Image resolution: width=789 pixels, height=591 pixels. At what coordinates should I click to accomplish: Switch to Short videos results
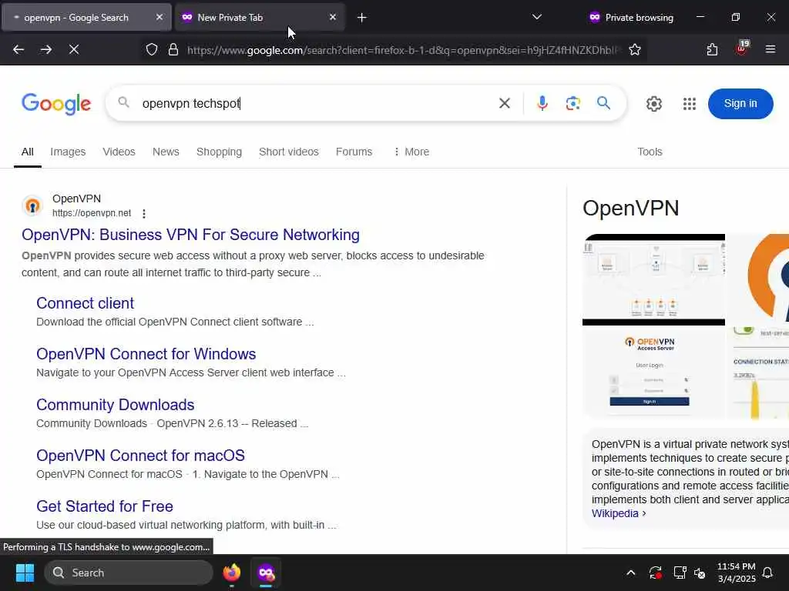click(x=288, y=152)
